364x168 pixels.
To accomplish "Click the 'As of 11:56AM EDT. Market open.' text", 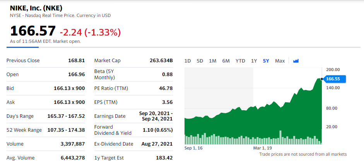I will tap(46, 42).
